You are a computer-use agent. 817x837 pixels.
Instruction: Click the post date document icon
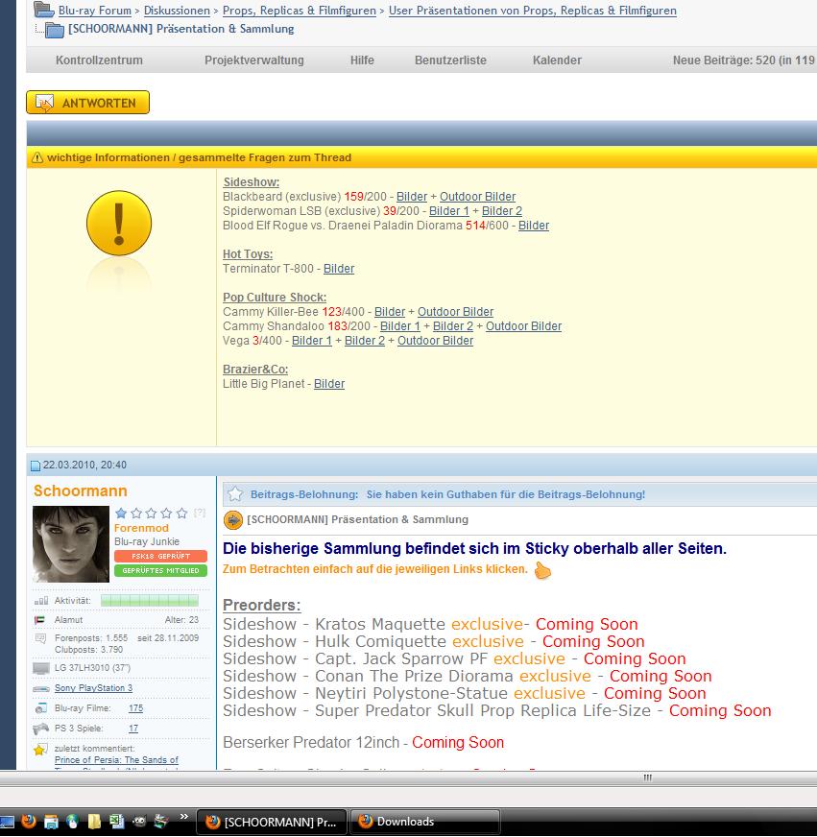coord(36,466)
